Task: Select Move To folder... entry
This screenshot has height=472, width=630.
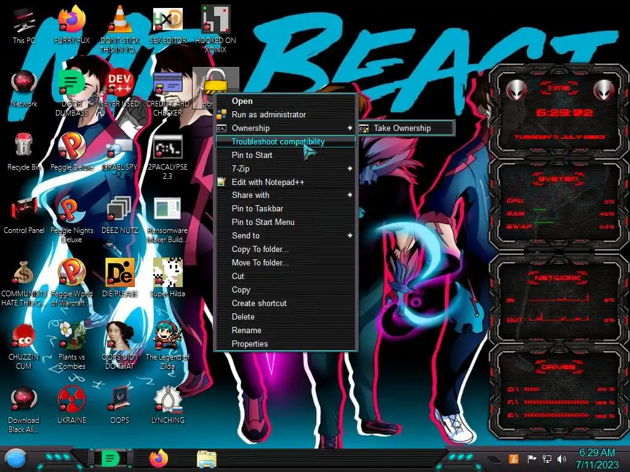Action: coord(285,263)
